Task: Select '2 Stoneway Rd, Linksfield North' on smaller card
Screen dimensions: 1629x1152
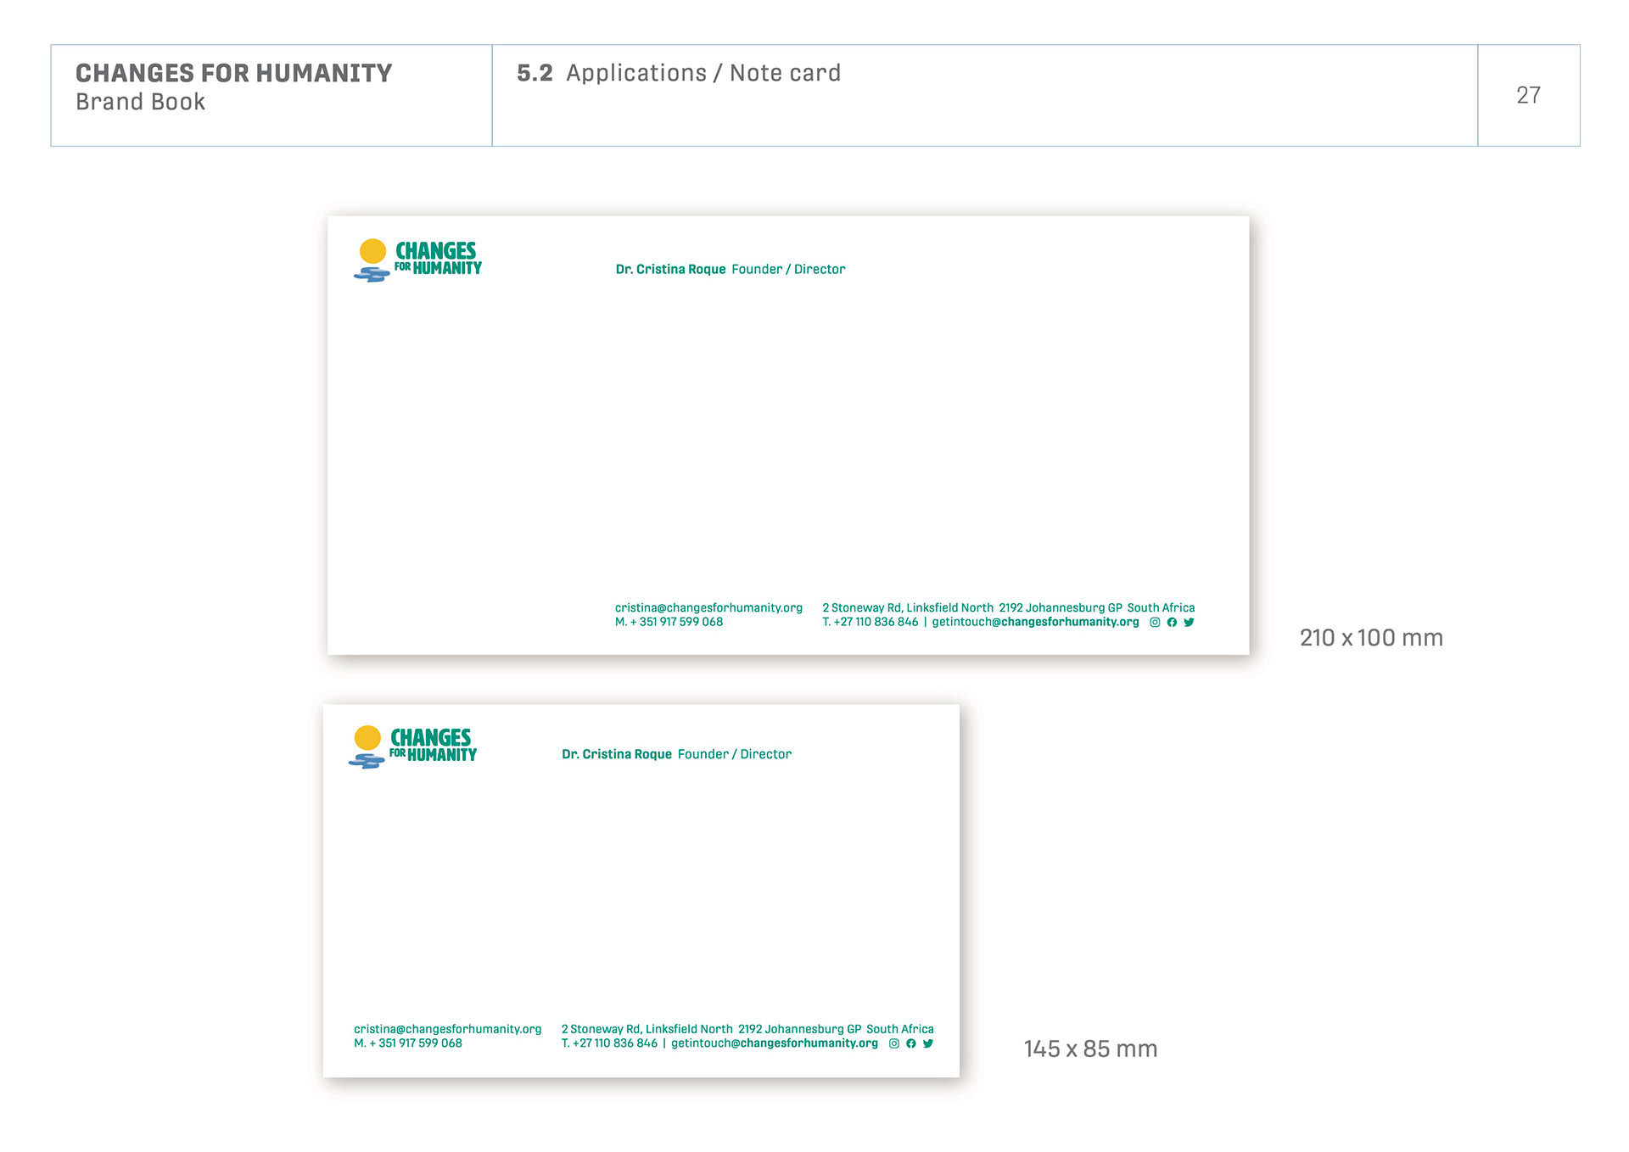Action: 647,1030
